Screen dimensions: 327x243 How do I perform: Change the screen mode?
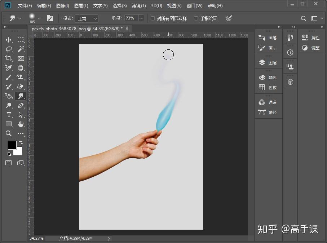(20, 163)
